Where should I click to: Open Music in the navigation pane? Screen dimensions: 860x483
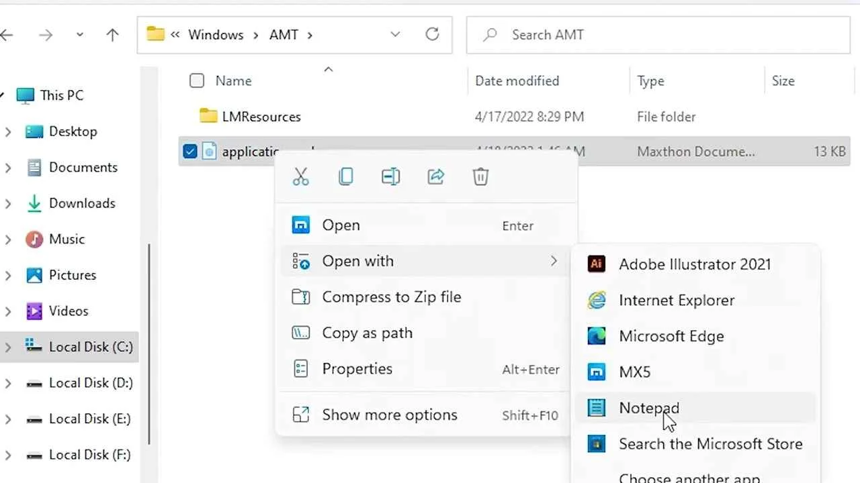coord(67,239)
